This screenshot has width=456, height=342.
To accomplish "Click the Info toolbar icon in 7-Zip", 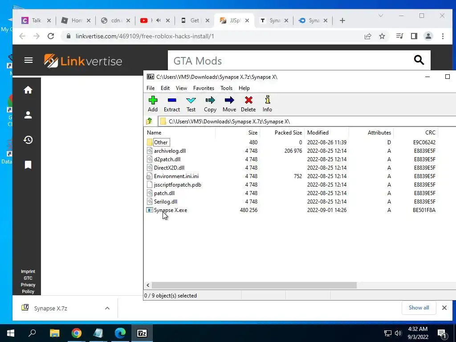I will point(267,104).
